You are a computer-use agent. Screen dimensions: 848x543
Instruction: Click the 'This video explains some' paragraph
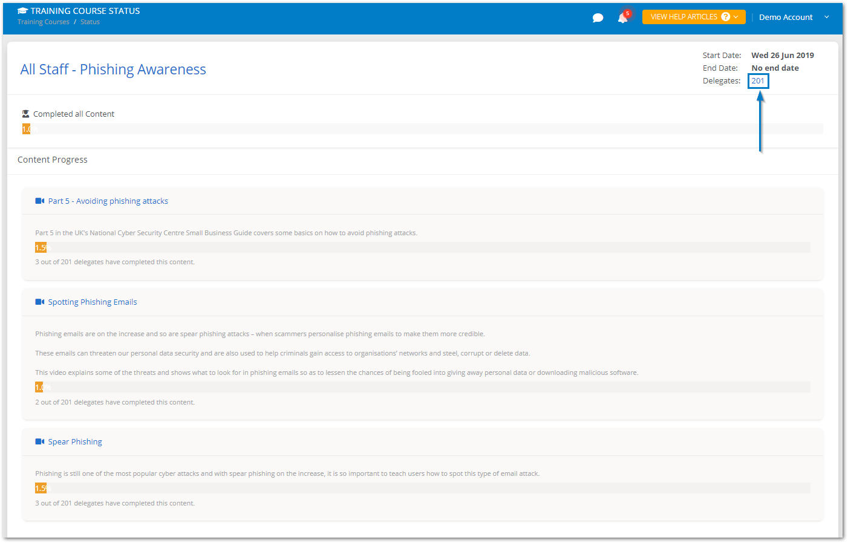coord(337,372)
